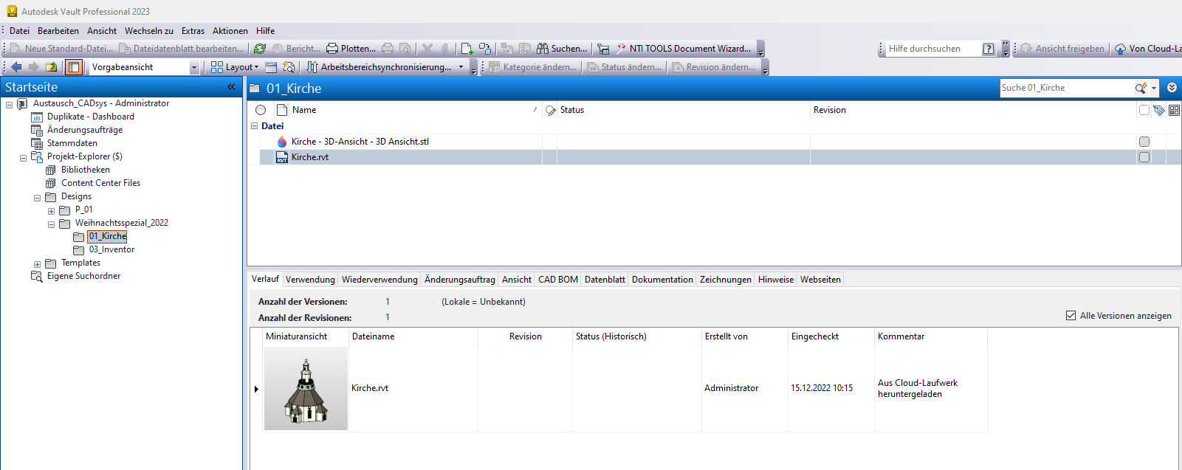Screen dimensions: 1182x470
Task: Click the Plotten printer button
Action: pyautogui.click(x=351, y=49)
